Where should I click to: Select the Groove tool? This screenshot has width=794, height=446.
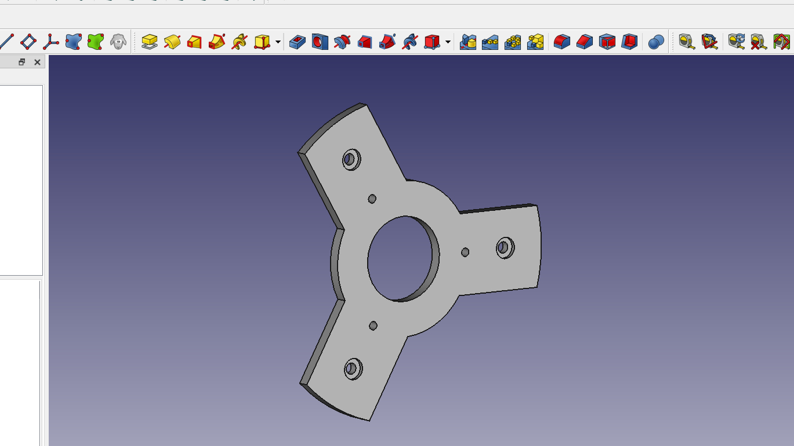[342, 42]
